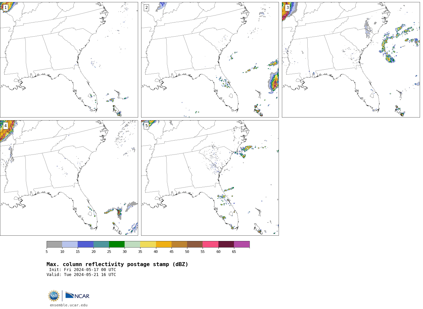Screen dimensions: 423x309
Task: Click the tan-brown 45-50 dBZ swatch
Action: point(179,244)
